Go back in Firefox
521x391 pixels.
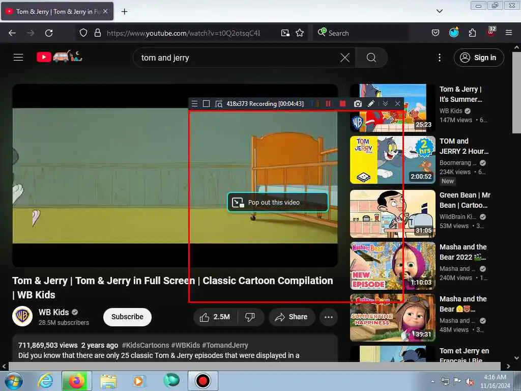coord(12,33)
